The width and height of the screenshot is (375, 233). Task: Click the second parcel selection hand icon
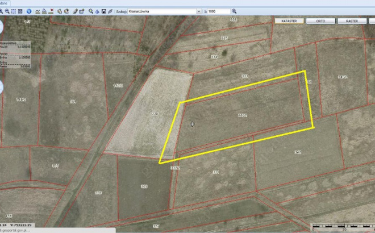(x=66, y=11)
